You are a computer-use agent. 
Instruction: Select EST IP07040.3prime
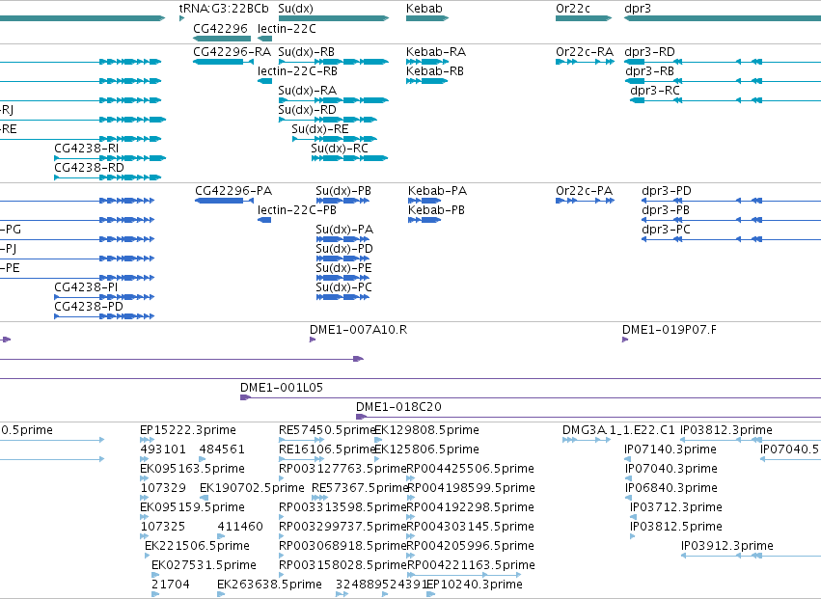click(x=671, y=469)
